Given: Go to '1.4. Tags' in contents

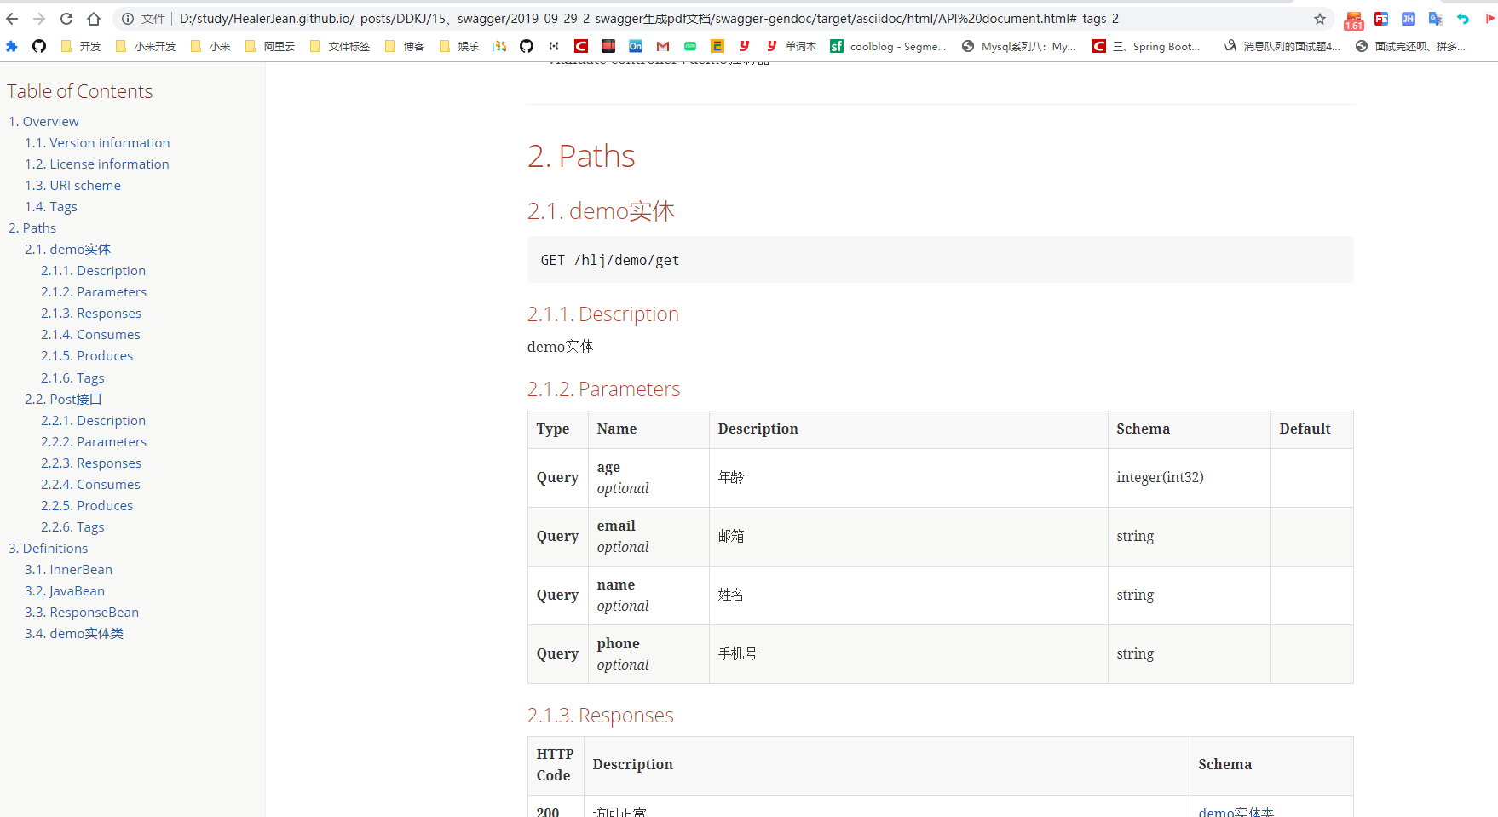Looking at the screenshot, I should click(51, 207).
